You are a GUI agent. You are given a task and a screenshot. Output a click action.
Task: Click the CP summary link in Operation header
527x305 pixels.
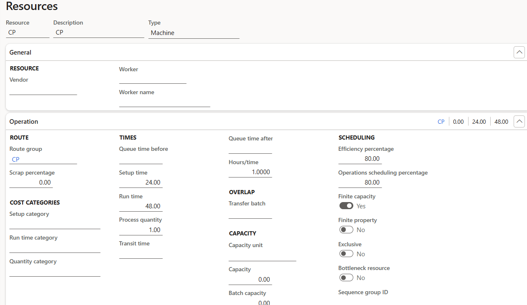pos(441,122)
